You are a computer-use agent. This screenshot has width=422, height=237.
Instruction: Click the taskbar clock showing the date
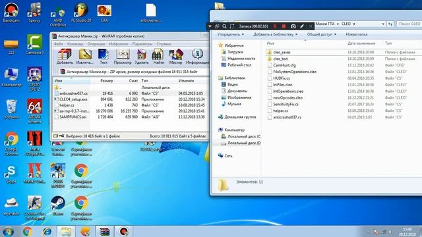[407, 232]
